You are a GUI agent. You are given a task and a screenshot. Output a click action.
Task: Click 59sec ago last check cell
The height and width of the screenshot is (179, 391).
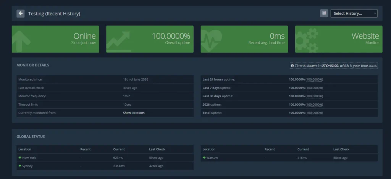[156, 158]
